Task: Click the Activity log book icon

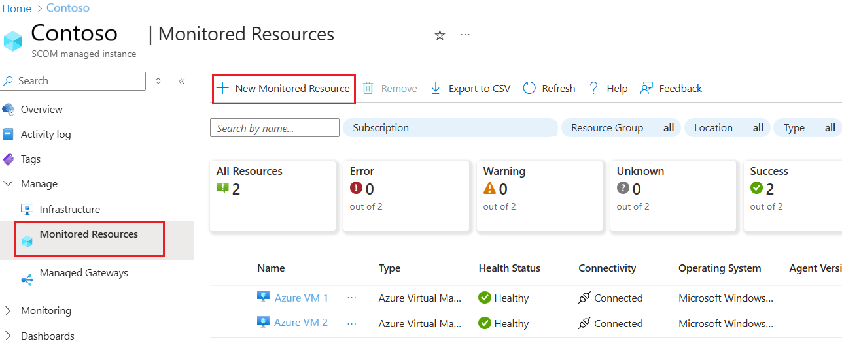Action: click(x=9, y=135)
